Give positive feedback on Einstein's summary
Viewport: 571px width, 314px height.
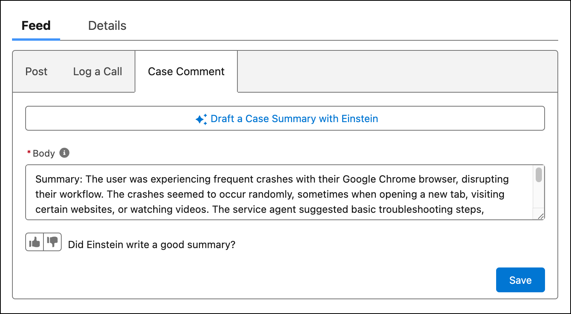pos(35,242)
